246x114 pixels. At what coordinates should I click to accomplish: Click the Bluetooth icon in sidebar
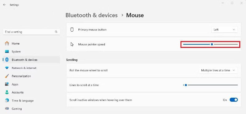point(7,60)
